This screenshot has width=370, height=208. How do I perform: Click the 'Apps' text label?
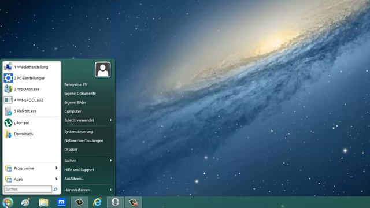point(18,180)
